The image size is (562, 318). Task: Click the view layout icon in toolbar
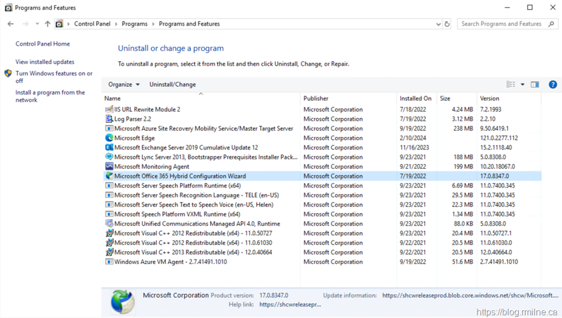tap(511, 84)
